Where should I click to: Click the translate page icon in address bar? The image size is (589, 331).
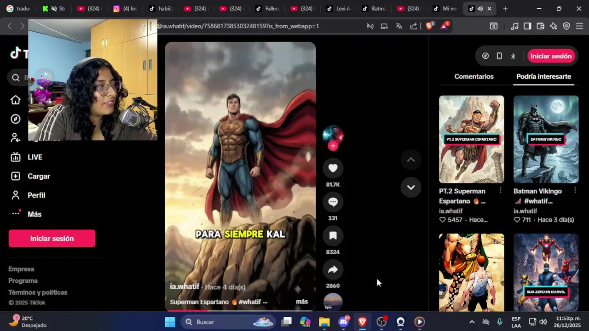[x=399, y=26]
